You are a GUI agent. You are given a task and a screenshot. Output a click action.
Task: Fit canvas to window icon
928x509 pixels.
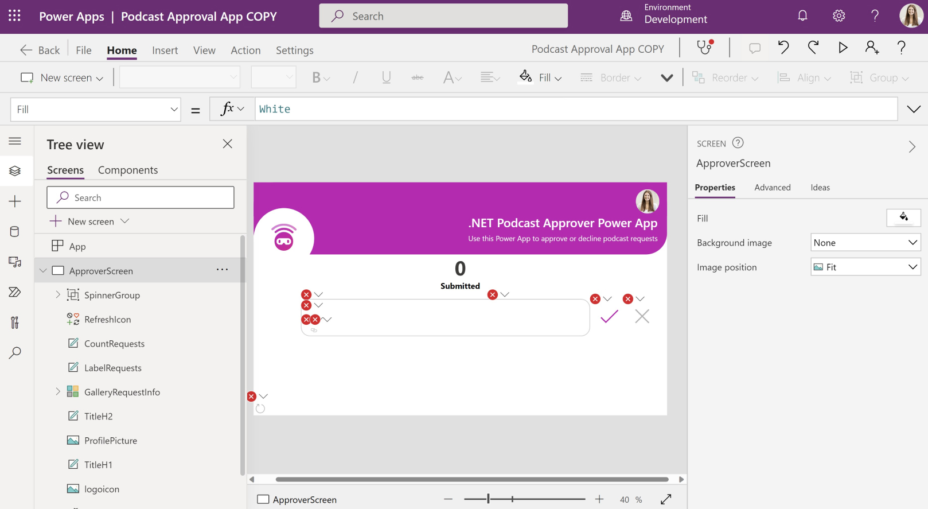point(666,499)
